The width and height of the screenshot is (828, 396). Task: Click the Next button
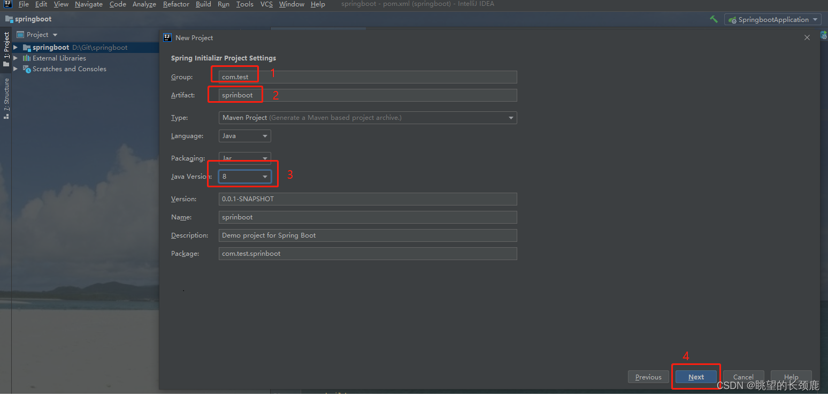click(696, 377)
